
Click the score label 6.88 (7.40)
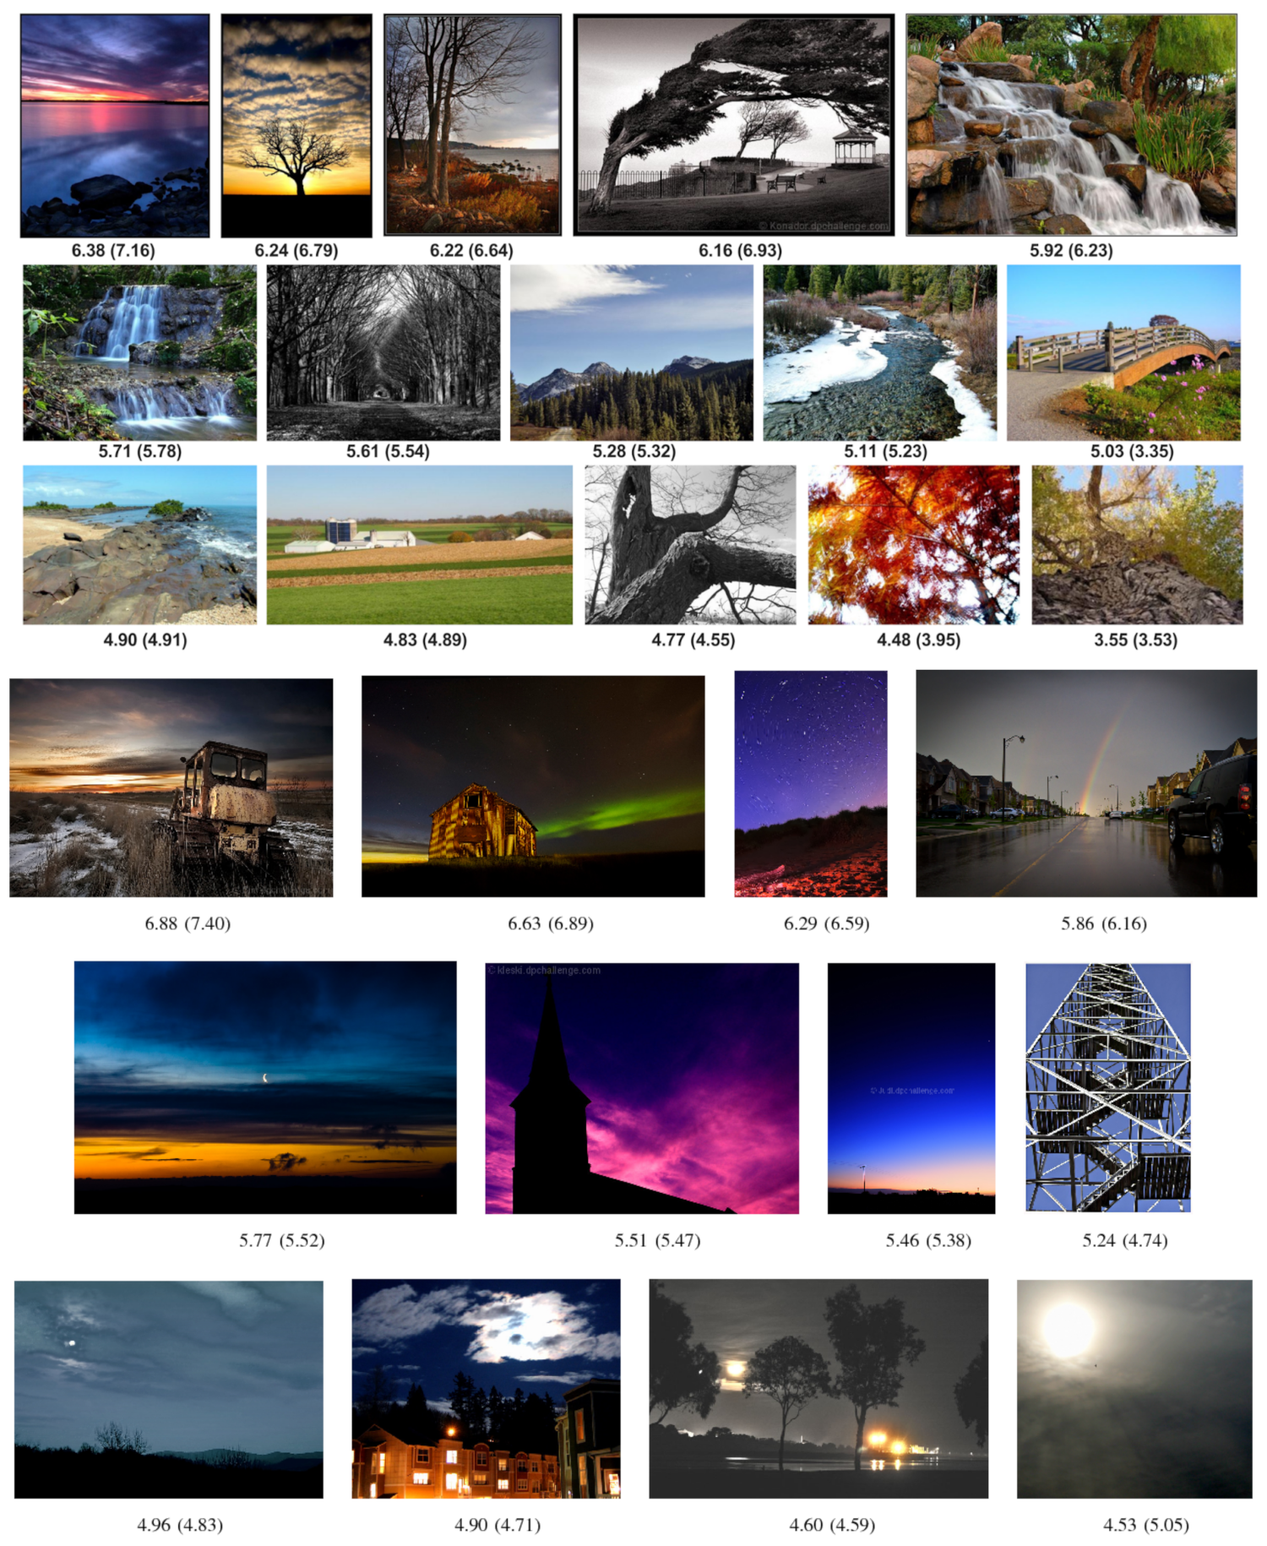[188, 923]
